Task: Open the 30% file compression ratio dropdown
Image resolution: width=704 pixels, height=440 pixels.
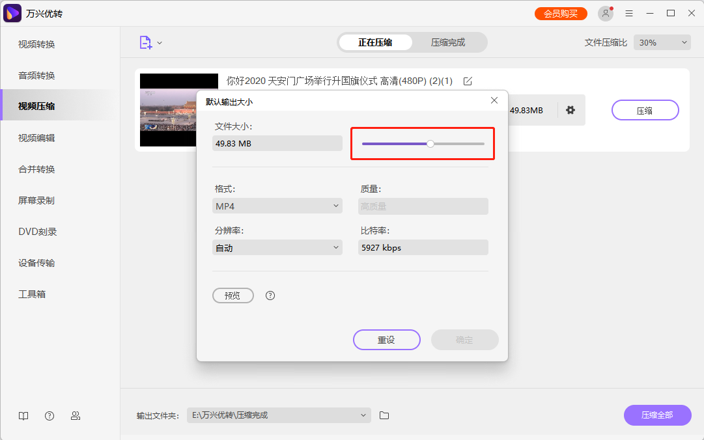Action: (x=662, y=42)
